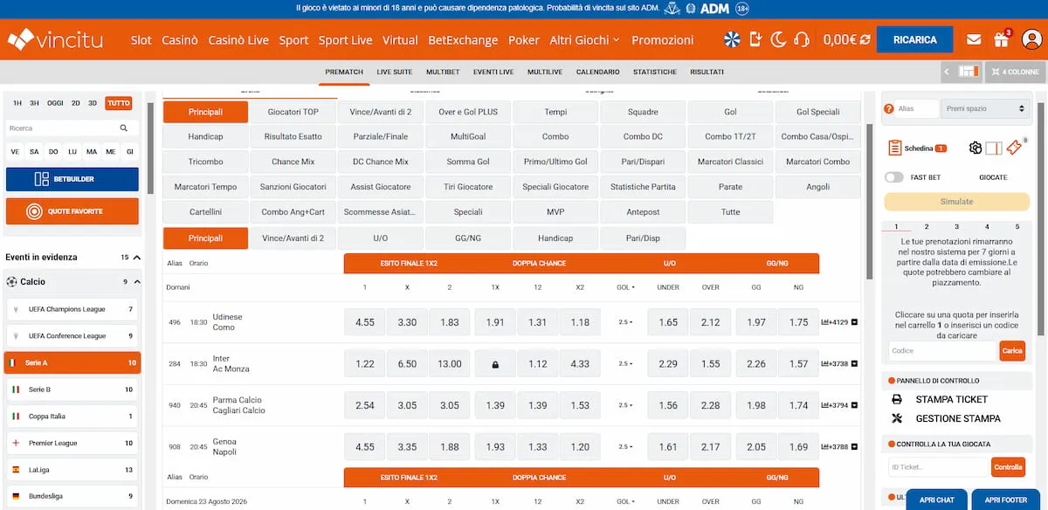Collapse the Eventi in evidenza section
Screen dimensions: 1048x510
[x=137, y=258]
